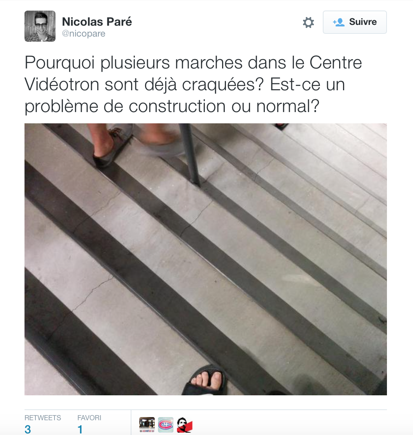
Task: Open the Montreal Canadiens logo avatar
Action: (x=166, y=425)
